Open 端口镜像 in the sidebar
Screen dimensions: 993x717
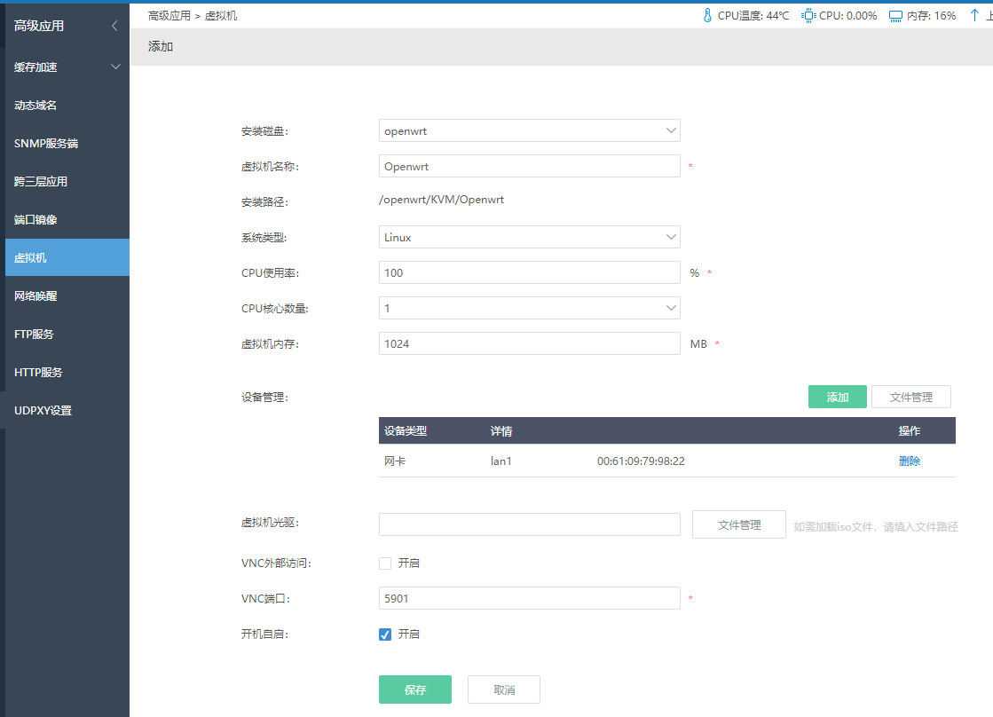tap(67, 219)
